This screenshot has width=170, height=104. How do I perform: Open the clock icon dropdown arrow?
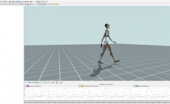click(12, 2)
